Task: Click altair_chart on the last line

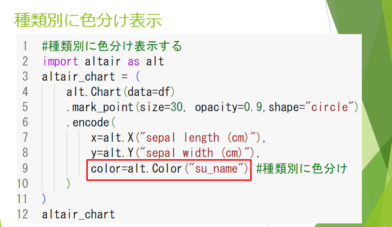Action: click(78, 214)
